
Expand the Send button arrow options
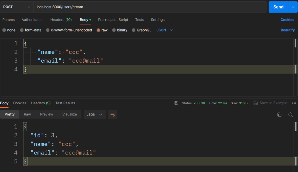[x=293, y=7]
